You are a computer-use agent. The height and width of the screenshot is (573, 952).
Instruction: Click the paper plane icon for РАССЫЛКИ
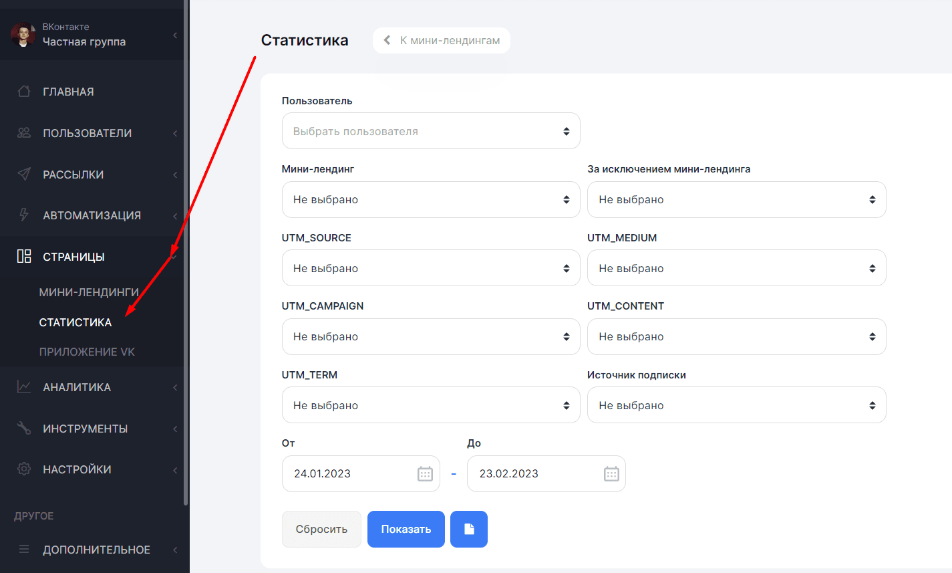24,175
